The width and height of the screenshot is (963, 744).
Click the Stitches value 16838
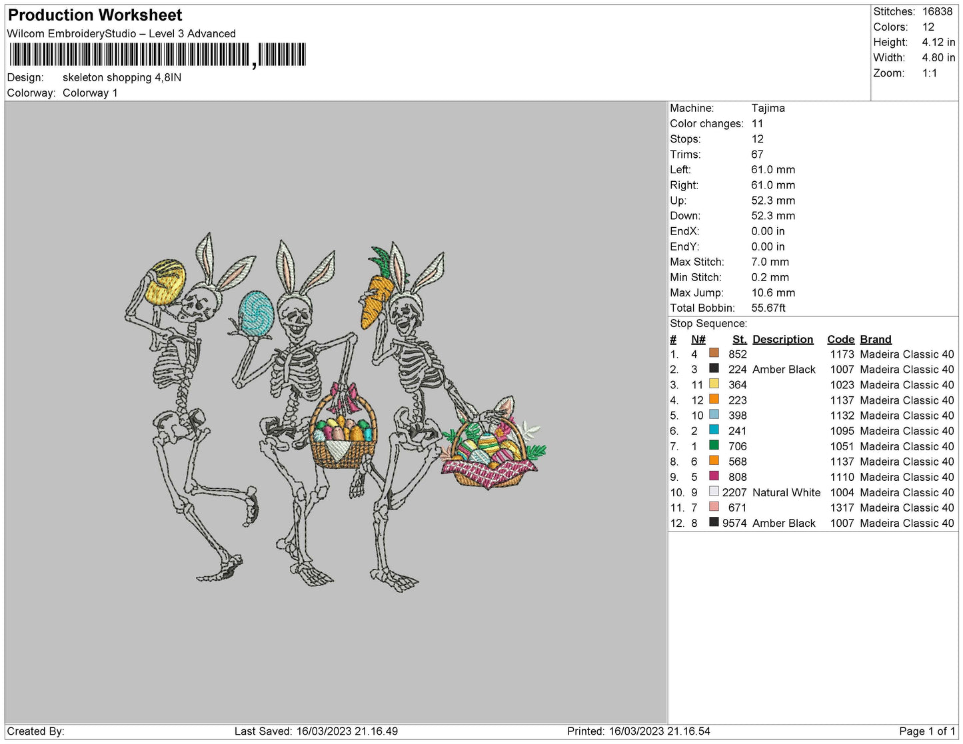click(937, 11)
